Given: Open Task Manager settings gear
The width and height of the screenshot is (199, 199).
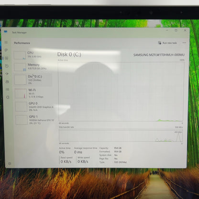Looking at the screenshot, I should 10,164.
